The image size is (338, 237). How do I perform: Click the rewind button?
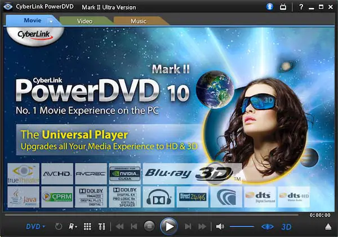click(119, 226)
